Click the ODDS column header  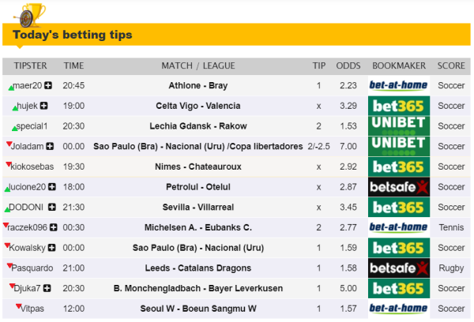pyautogui.click(x=348, y=66)
